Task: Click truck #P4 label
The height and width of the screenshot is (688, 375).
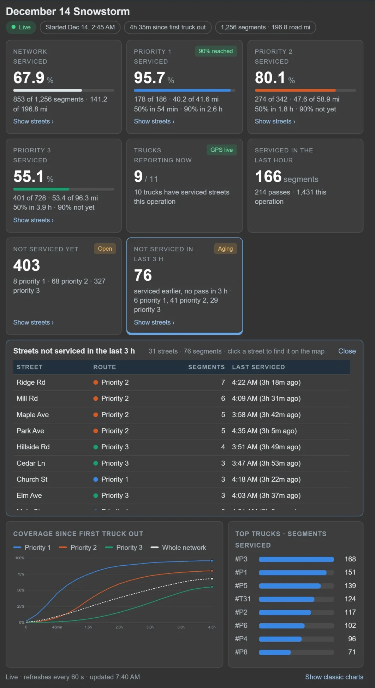Action: (241, 639)
